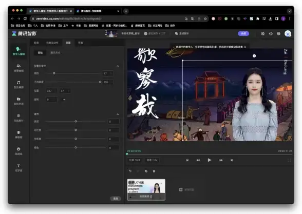
Task: Jump to the start of the video
Action: [187, 160]
